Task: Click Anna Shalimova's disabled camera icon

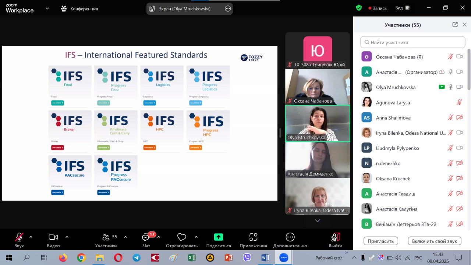Action: coord(459,117)
